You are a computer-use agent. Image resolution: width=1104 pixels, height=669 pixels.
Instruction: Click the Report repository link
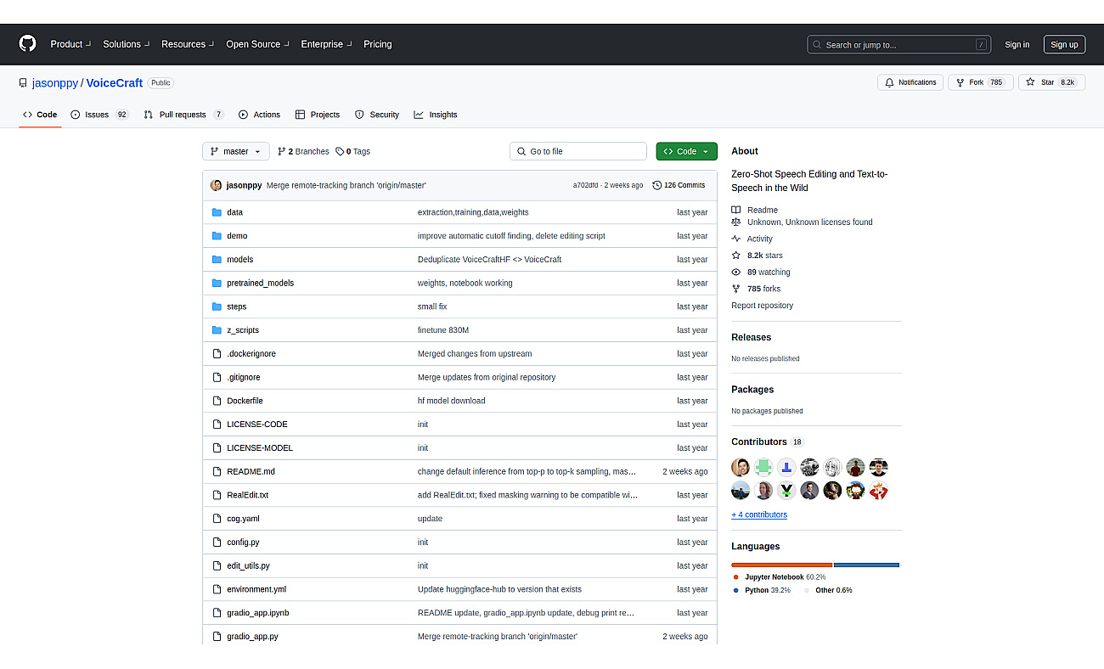tap(762, 306)
